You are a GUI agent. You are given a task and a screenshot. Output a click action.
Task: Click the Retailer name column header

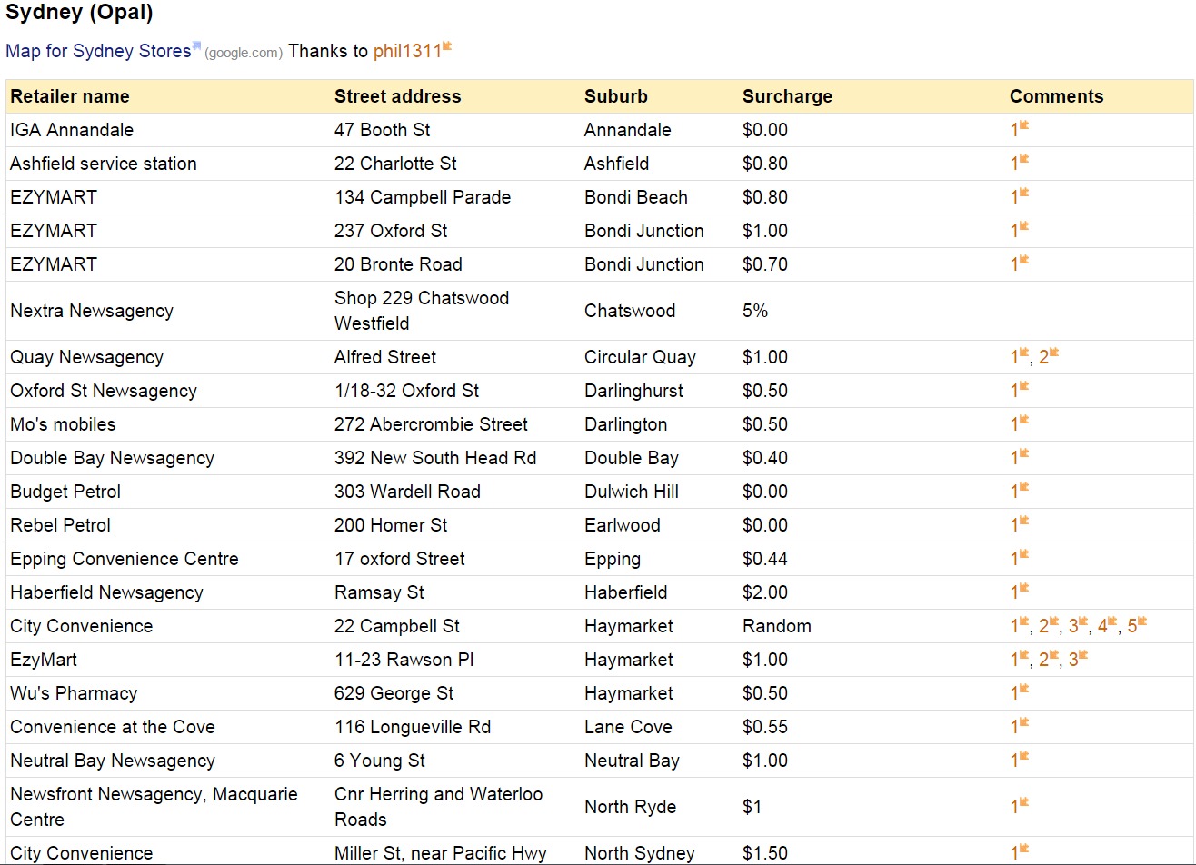pyautogui.click(x=70, y=96)
